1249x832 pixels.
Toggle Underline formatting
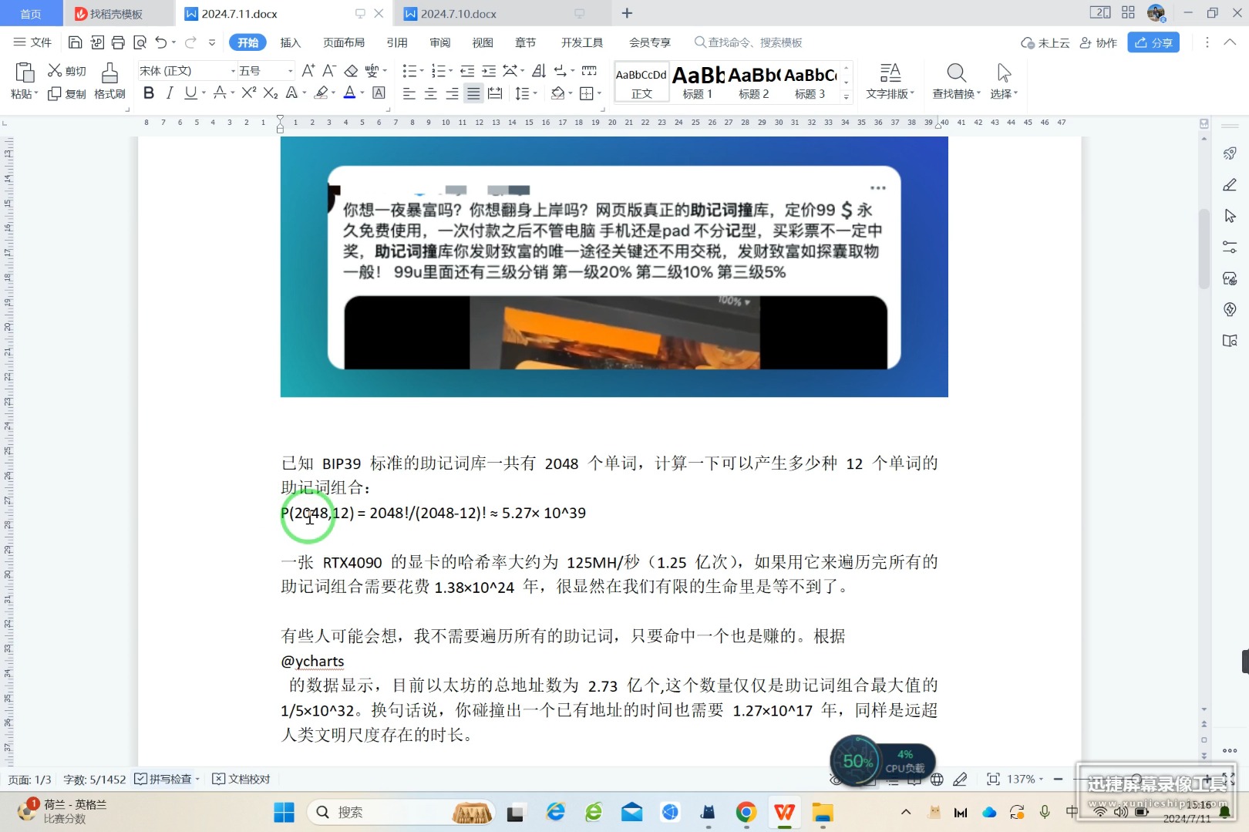tap(190, 93)
